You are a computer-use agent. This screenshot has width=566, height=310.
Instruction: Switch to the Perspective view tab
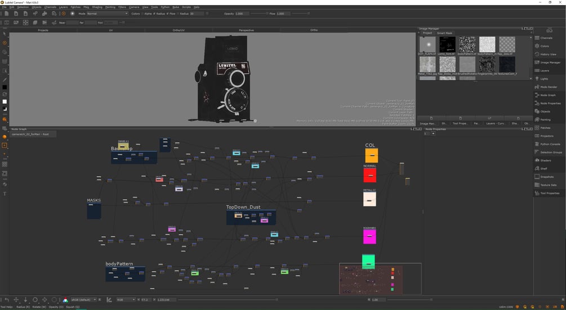(246, 30)
